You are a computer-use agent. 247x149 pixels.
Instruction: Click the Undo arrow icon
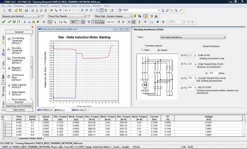click(66, 10)
